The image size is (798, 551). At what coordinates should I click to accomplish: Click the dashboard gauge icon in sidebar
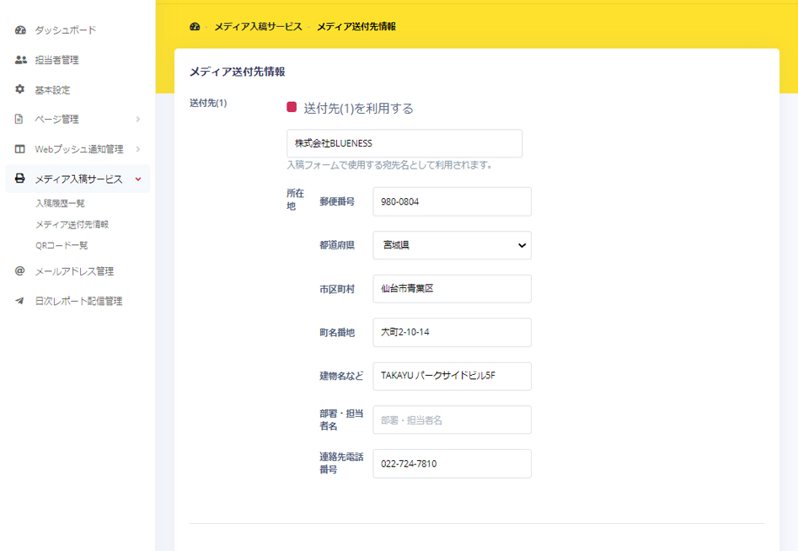tap(20, 30)
